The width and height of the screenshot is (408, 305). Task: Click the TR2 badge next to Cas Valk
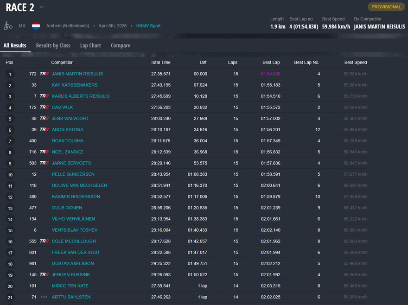point(44,107)
